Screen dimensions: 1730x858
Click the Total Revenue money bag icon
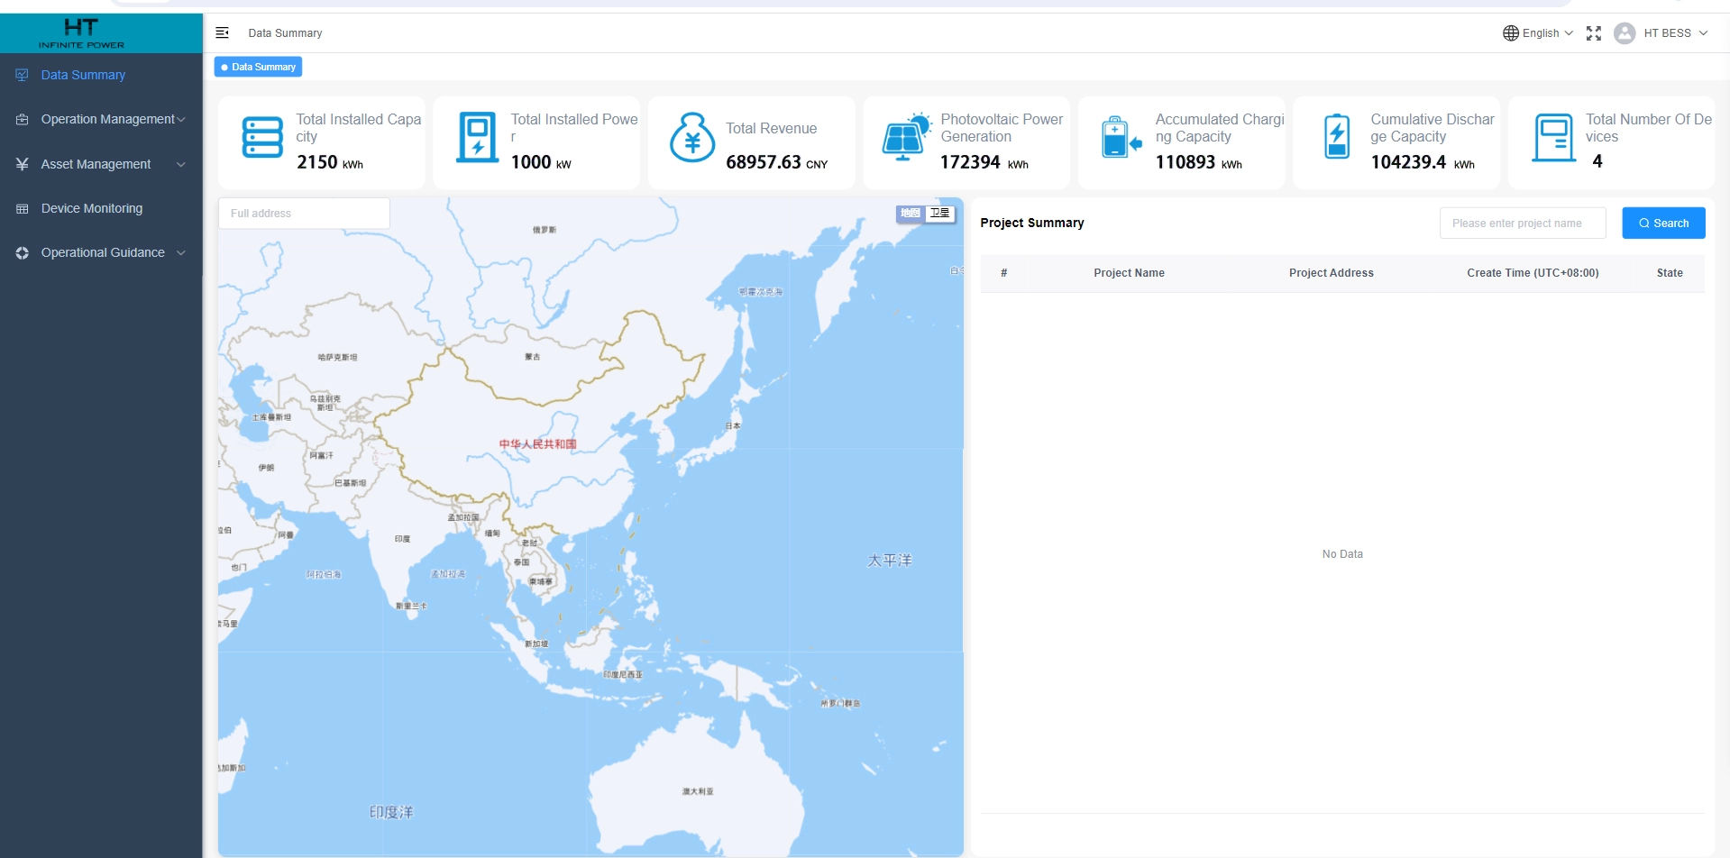pos(691,138)
